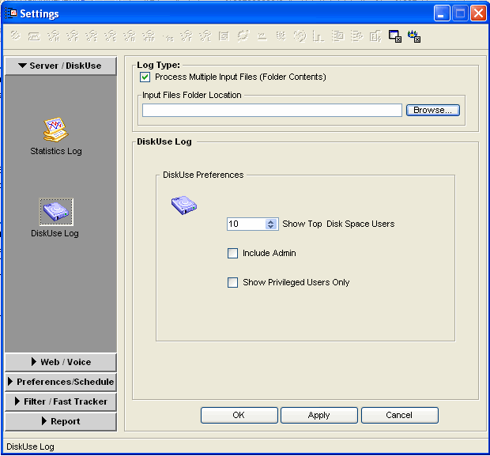Click the purple disk icon in DiskUse Preferences

pyautogui.click(x=184, y=205)
